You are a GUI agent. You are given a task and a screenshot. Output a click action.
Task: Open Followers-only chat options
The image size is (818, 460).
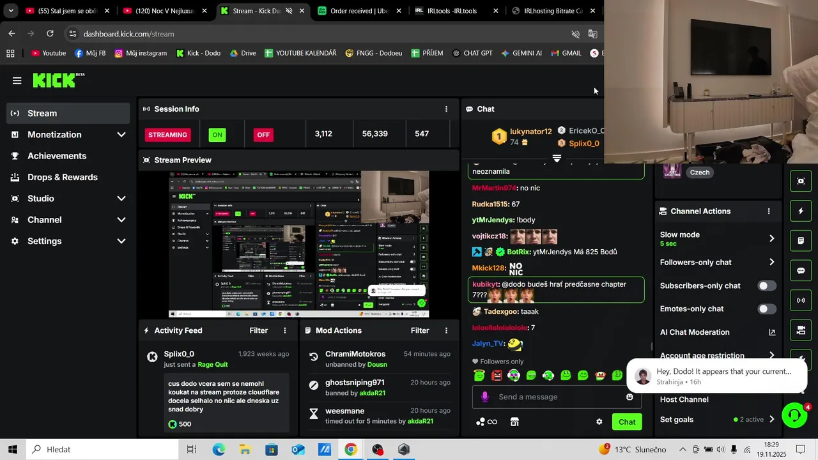(718, 263)
